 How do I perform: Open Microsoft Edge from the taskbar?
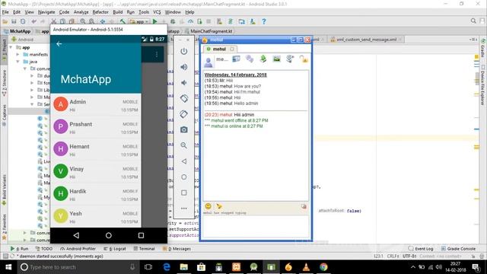pos(167,267)
